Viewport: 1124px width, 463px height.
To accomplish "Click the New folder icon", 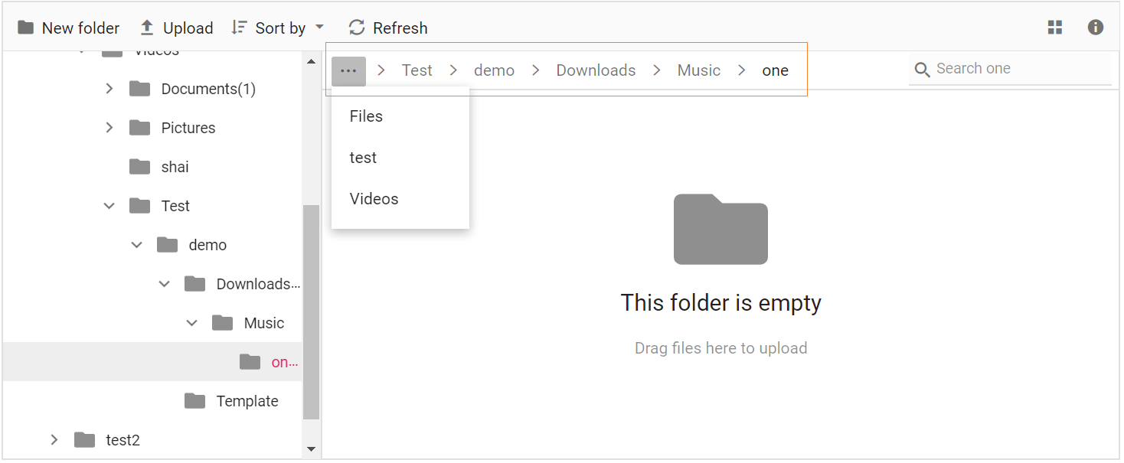I will coord(26,28).
